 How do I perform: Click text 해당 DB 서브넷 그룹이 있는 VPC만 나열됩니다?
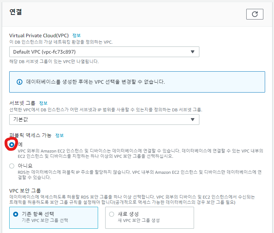click(54, 62)
